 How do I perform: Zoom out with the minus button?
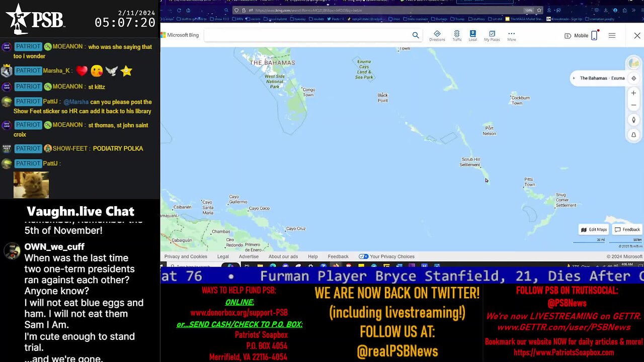[633, 106]
